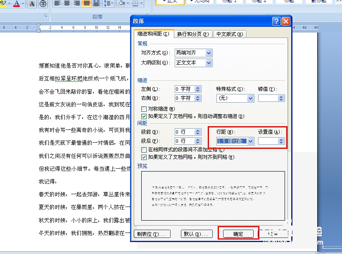
Task: Click the 段后 spinner arrows
Action: coord(197,141)
